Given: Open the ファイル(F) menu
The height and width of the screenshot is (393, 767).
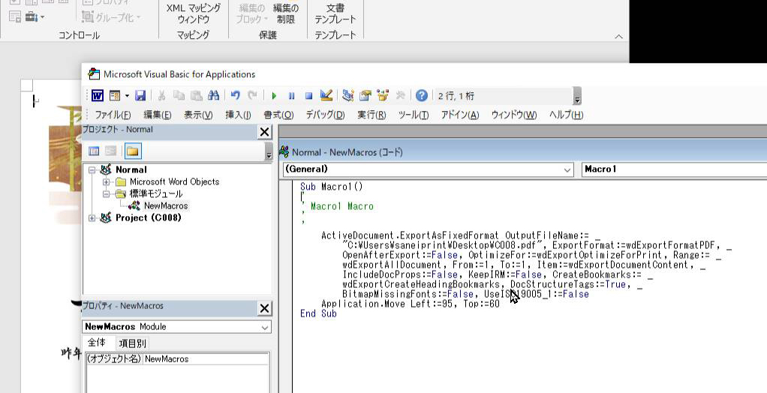Looking at the screenshot, I should tap(113, 115).
